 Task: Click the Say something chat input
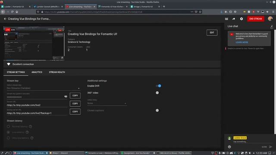point(253,142)
